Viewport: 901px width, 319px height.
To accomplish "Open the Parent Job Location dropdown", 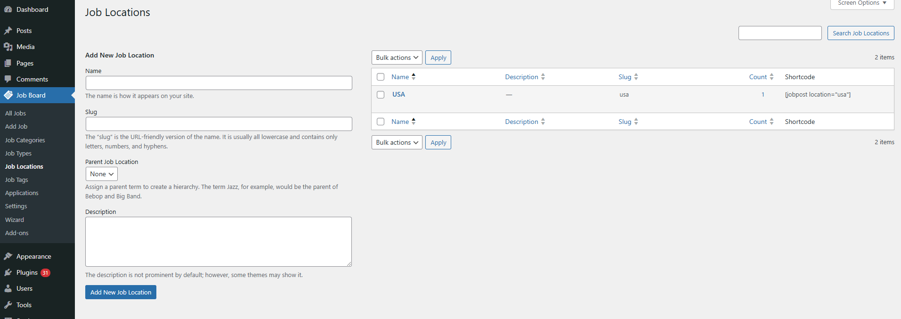I will pos(101,174).
